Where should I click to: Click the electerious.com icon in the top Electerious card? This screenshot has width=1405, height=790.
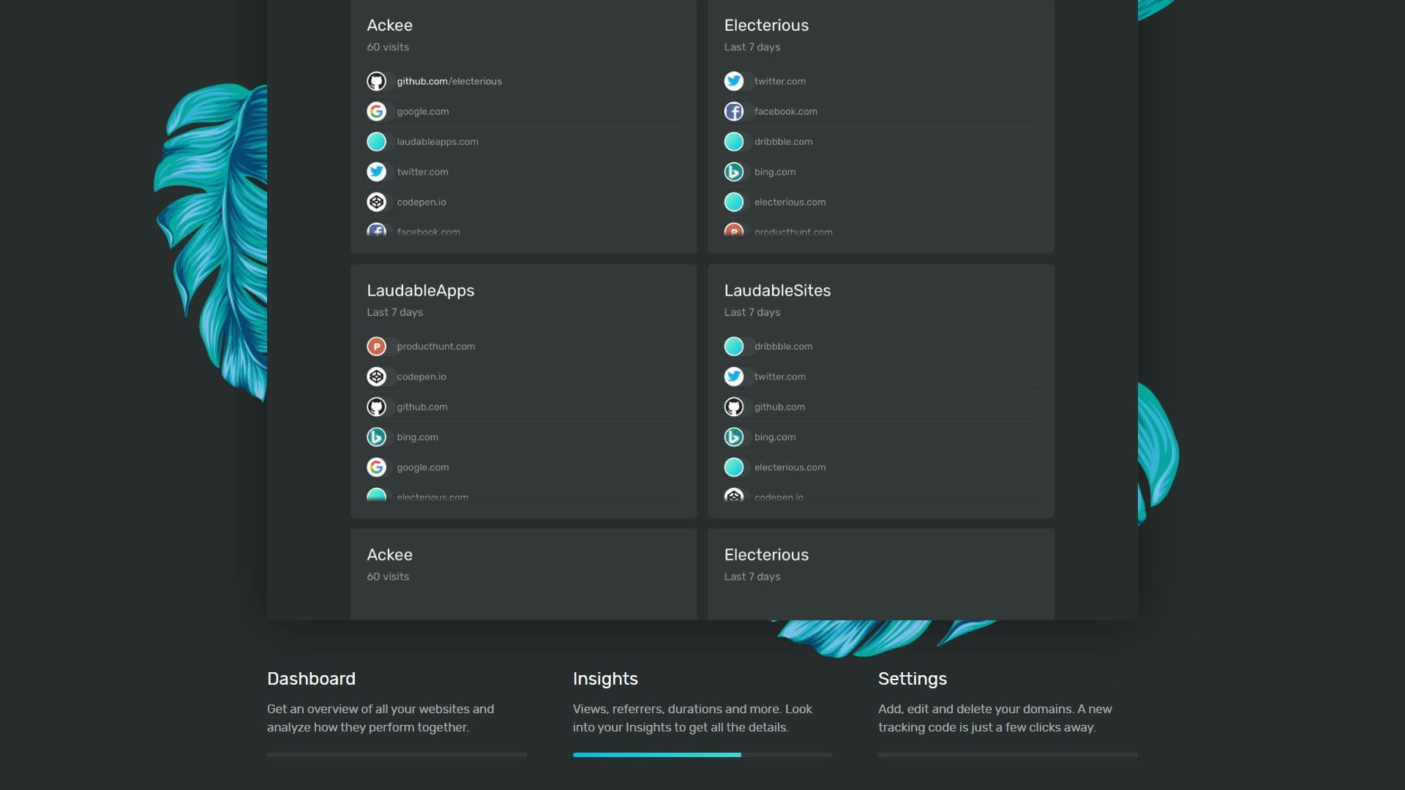(x=734, y=202)
